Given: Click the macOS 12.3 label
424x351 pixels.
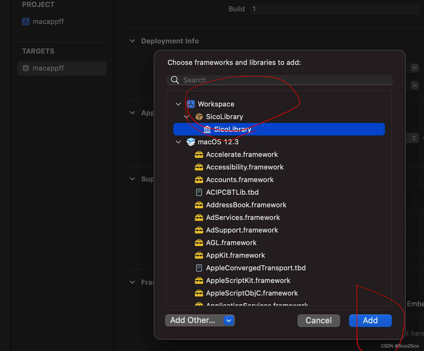Looking at the screenshot, I should tap(218, 142).
